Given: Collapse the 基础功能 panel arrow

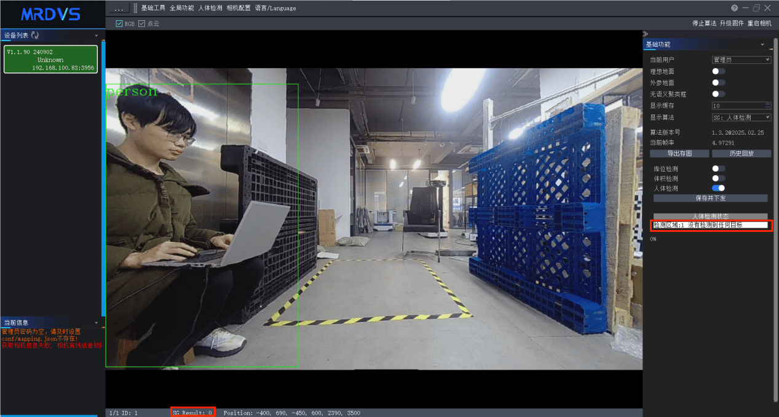Looking at the screenshot, I should click(762, 45).
